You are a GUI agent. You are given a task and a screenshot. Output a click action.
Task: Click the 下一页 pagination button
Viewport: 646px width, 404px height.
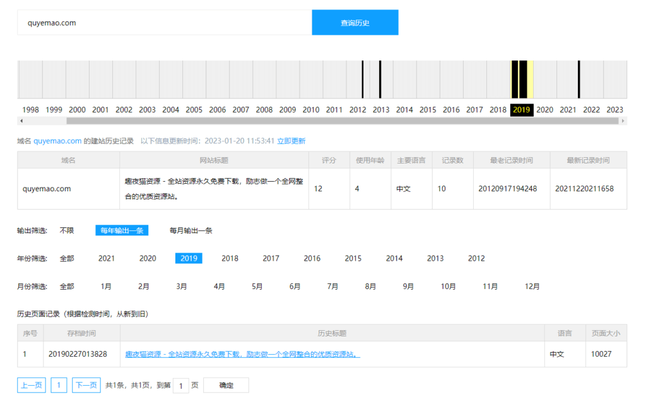pyautogui.click(x=86, y=384)
